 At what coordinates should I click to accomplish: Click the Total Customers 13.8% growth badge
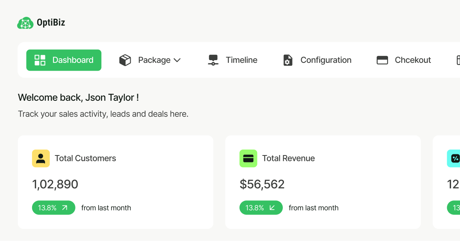coord(53,208)
